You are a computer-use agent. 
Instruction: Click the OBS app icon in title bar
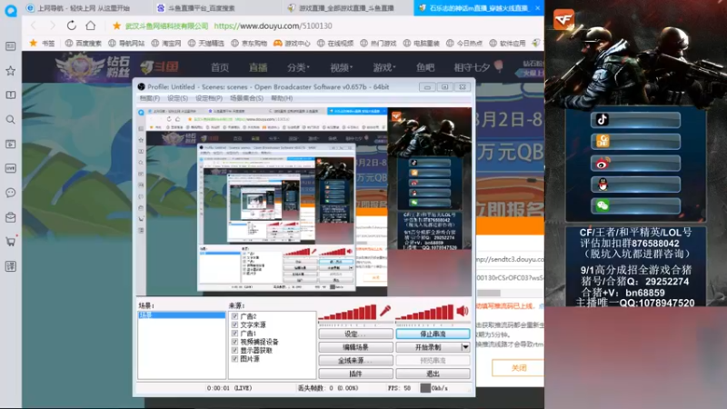[x=142, y=86]
